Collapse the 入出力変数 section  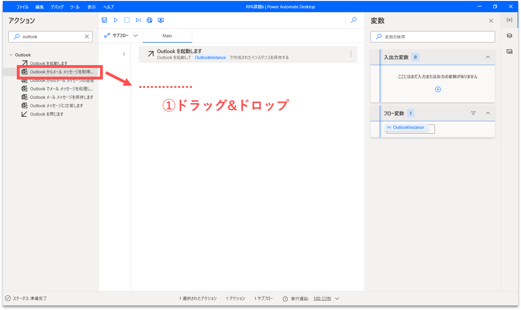point(488,57)
